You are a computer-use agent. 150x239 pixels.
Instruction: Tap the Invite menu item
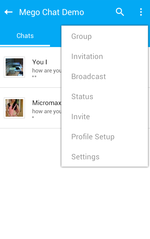[105, 117]
